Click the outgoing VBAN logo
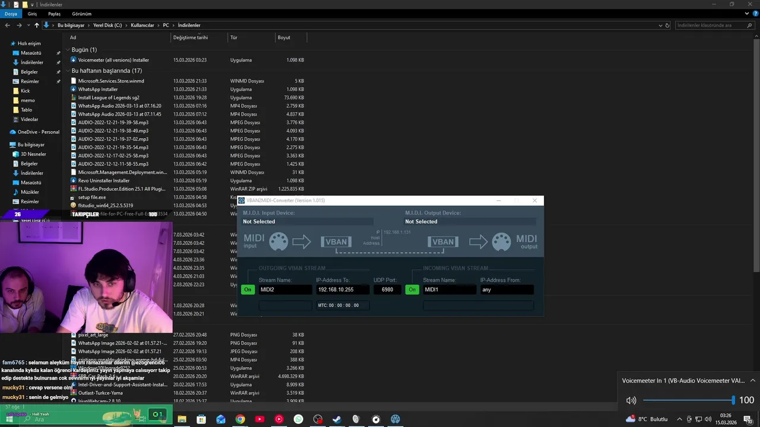 coord(336,242)
